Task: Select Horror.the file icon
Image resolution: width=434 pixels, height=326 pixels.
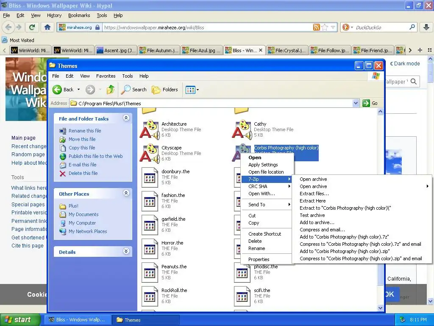Action: pos(150,249)
